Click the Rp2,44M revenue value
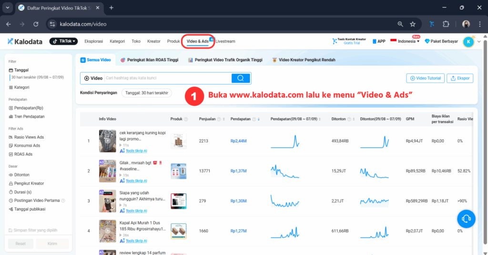The height and width of the screenshot is (255, 488). coord(238,141)
